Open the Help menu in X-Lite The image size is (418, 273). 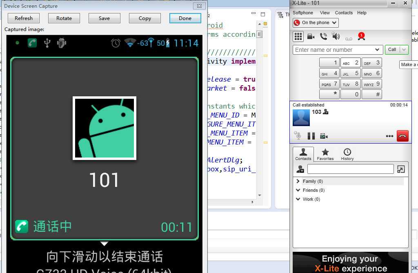[x=362, y=13]
